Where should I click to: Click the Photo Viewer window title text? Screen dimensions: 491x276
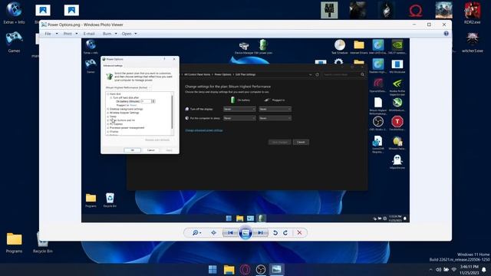pos(85,25)
